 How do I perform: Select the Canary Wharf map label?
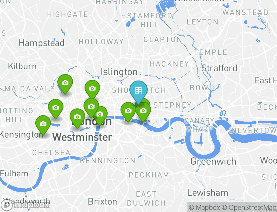coord(200,125)
